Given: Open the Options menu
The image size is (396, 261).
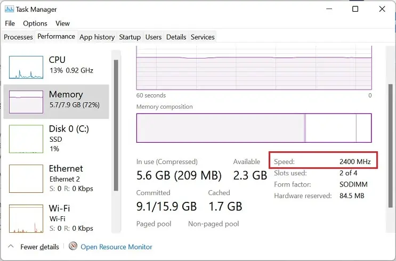Looking at the screenshot, I should 35,23.
